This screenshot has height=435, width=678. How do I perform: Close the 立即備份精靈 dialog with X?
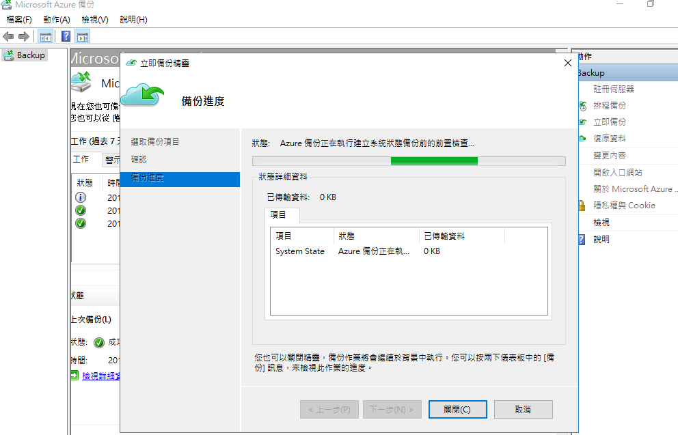click(x=568, y=63)
